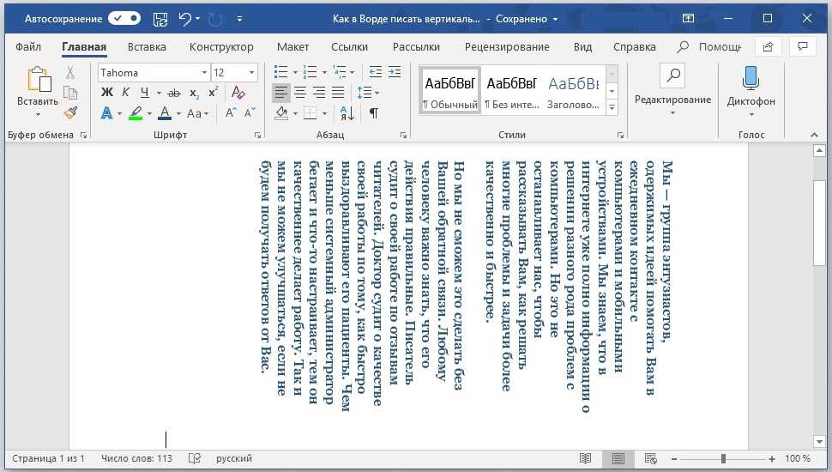Toggle the Автосохранение switch
Screen dimensions: 832x472
pyautogui.click(x=124, y=18)
